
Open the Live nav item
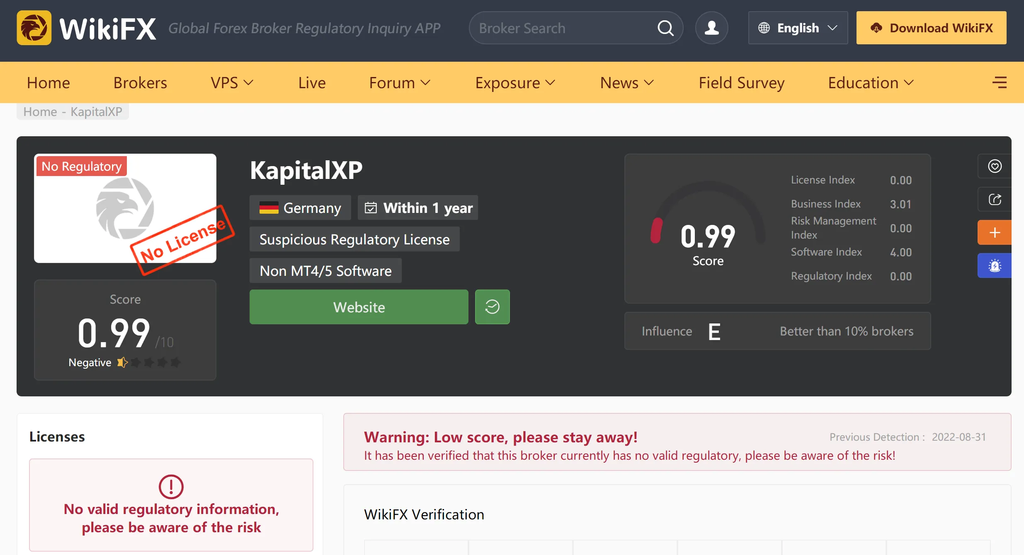point(312,82)
